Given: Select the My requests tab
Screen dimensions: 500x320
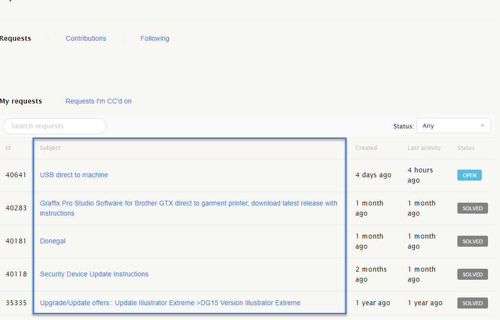Looking at the screenshot, I should [x=21, y=102].
